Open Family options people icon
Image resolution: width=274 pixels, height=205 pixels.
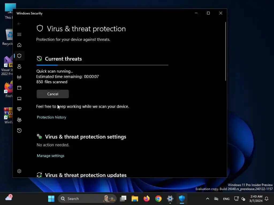(19, 120)
